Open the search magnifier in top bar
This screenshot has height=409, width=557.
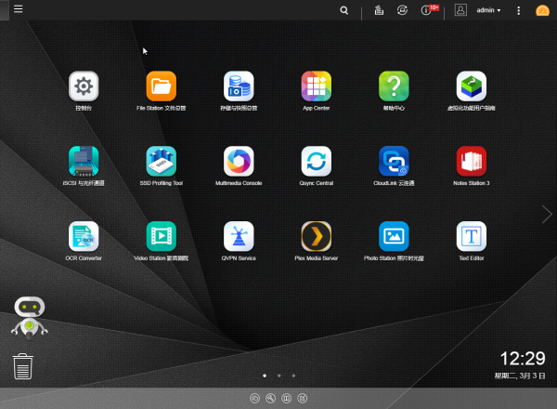(344, 10)
